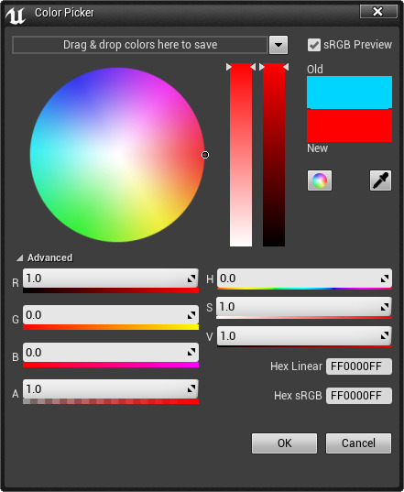
Task: Click the alpha checkered gradient strip
Action: (111, 401)
